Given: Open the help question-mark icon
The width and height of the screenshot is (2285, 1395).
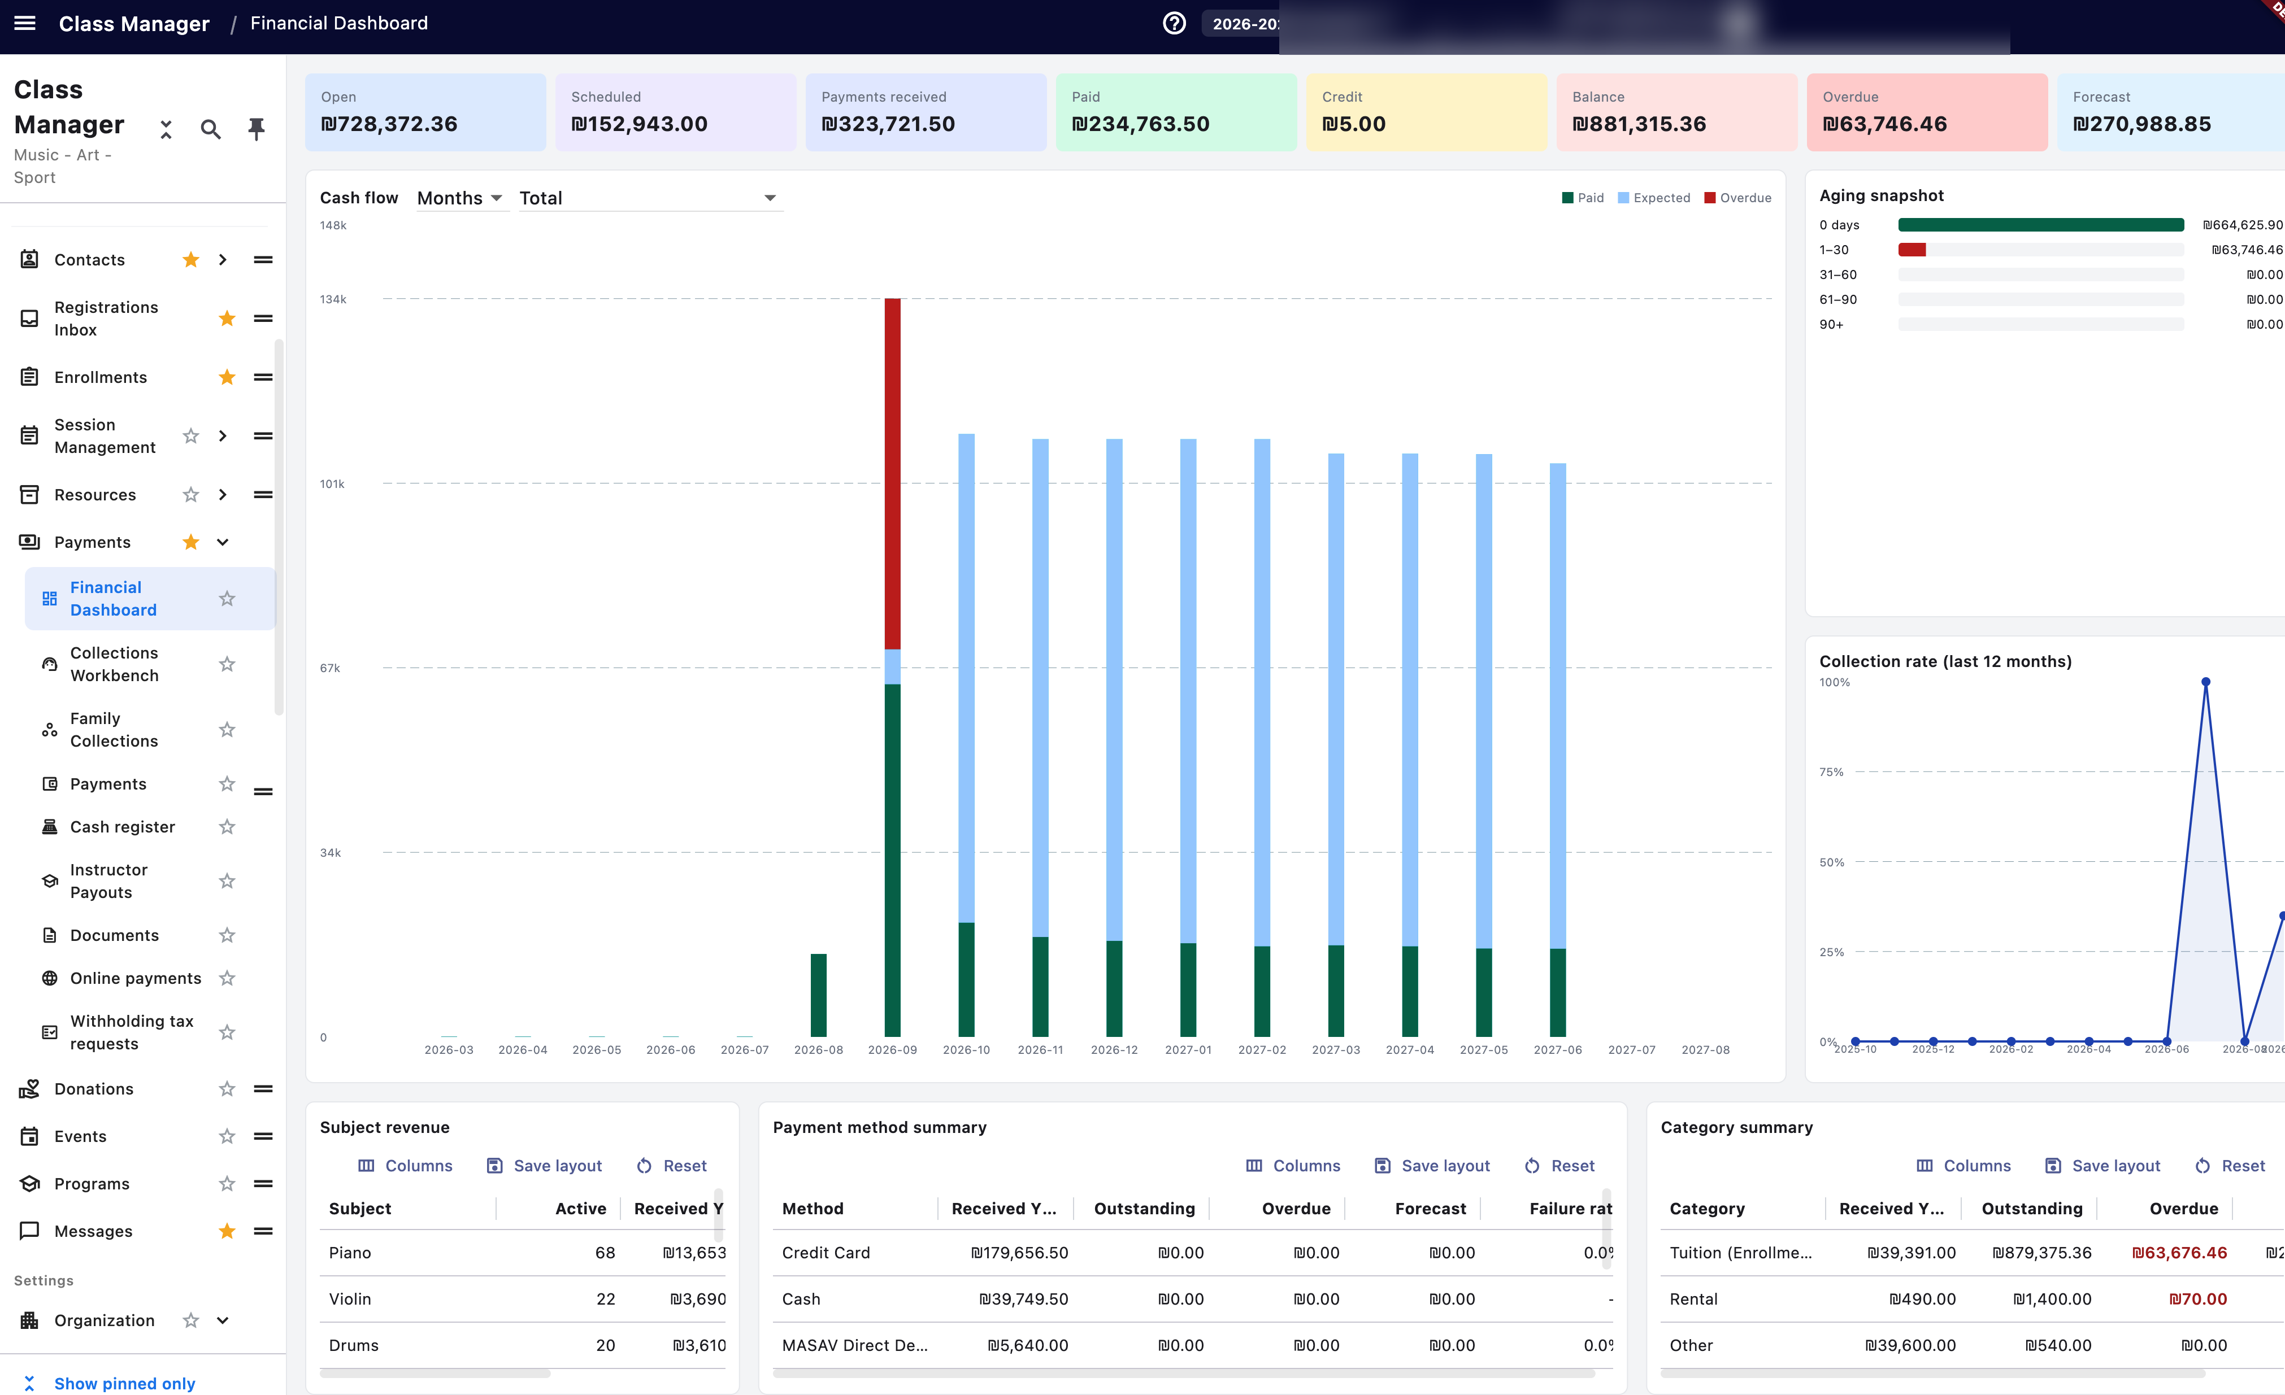Looking at the screenshot, I should pos(1174,23).
